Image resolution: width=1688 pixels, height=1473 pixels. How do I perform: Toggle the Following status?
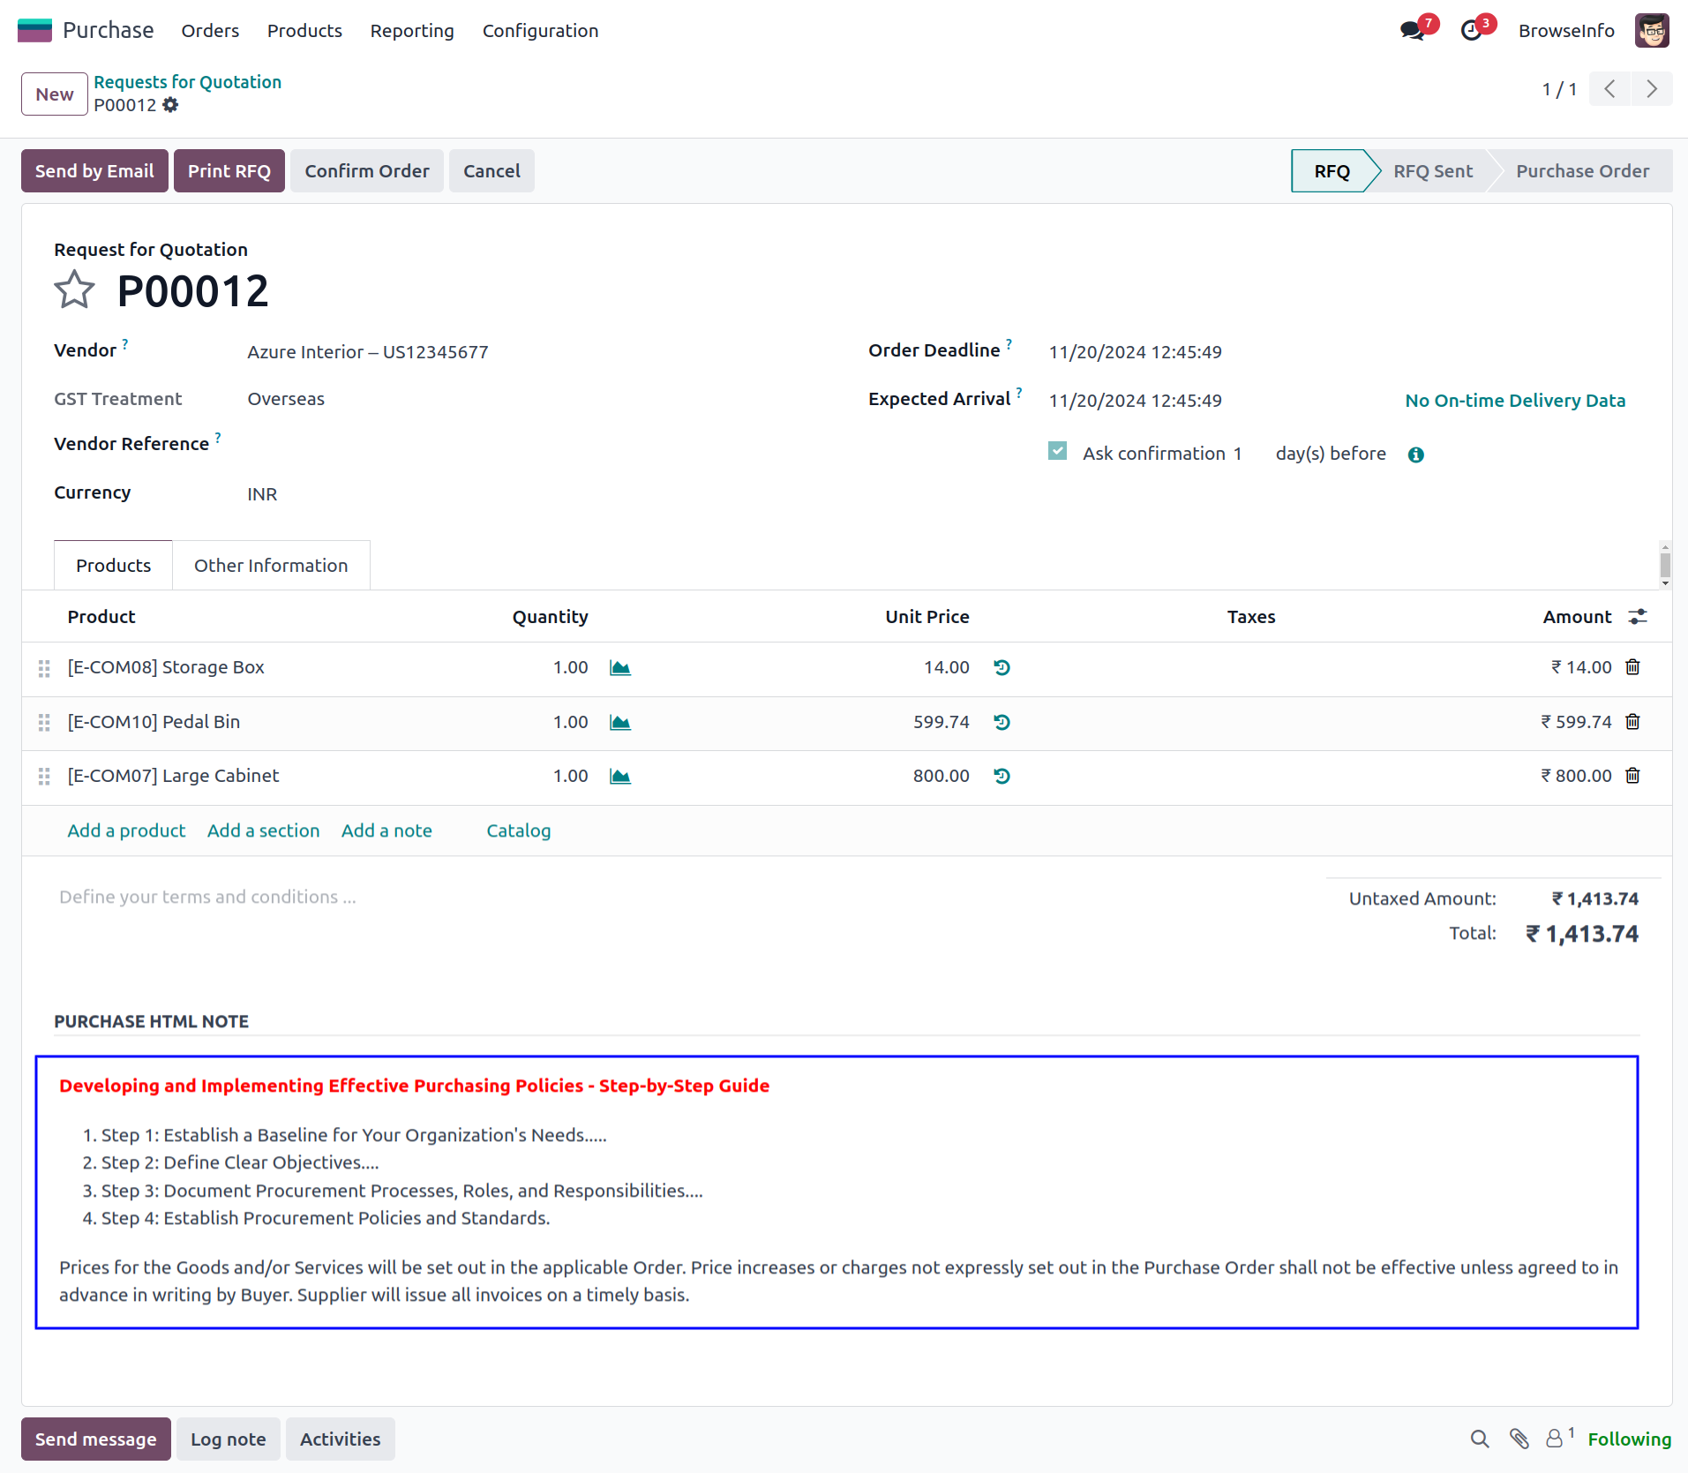tap(1629, 1439)
